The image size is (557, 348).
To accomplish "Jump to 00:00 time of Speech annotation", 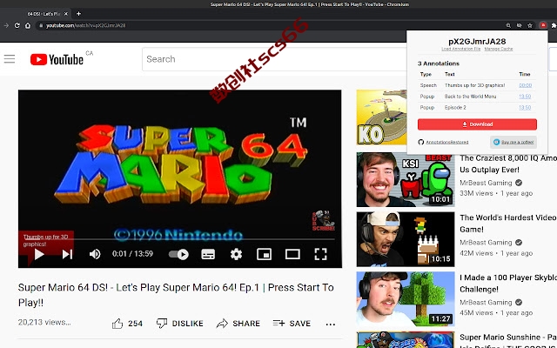I will (x=525, y=85).
